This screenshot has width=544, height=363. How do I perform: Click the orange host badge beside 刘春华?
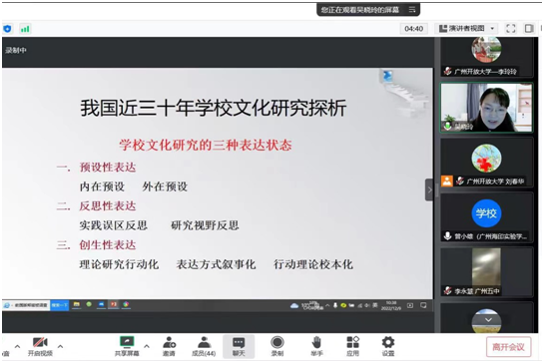[x=447, y=181]
